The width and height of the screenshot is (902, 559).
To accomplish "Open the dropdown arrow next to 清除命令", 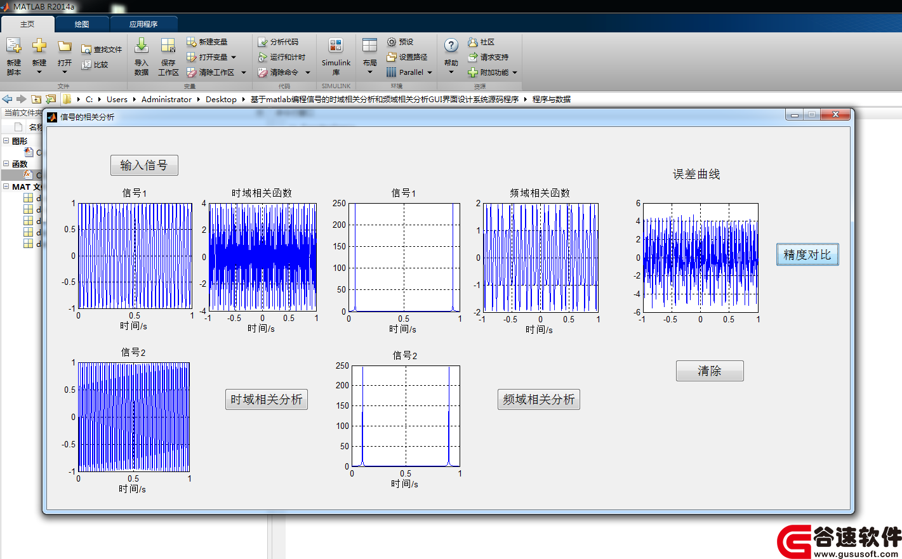I will point(308,72).
